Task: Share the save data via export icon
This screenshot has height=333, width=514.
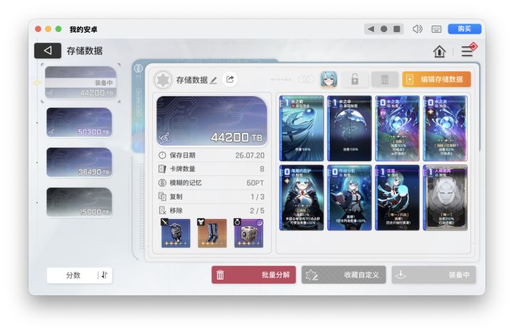Action: pos(230,79)
